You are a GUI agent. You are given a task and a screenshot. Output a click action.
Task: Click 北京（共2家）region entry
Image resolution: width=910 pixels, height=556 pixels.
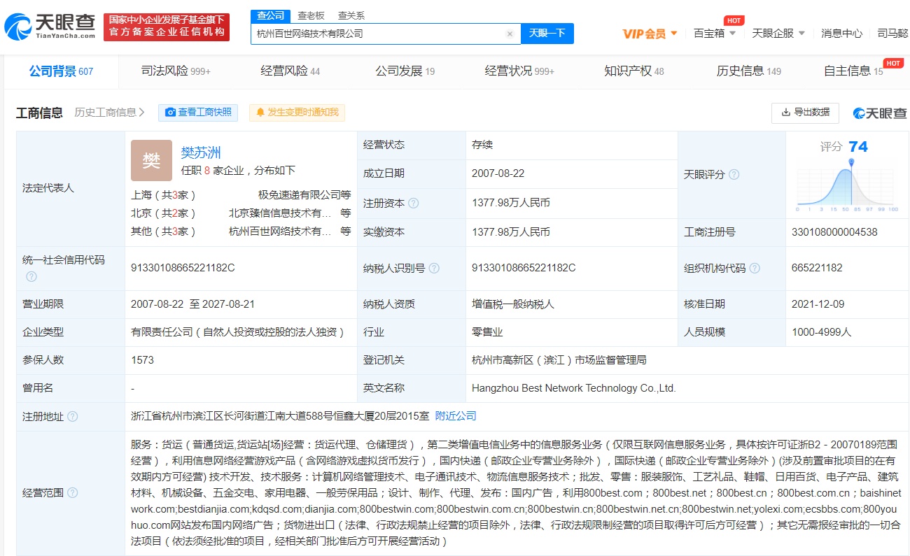164,213
